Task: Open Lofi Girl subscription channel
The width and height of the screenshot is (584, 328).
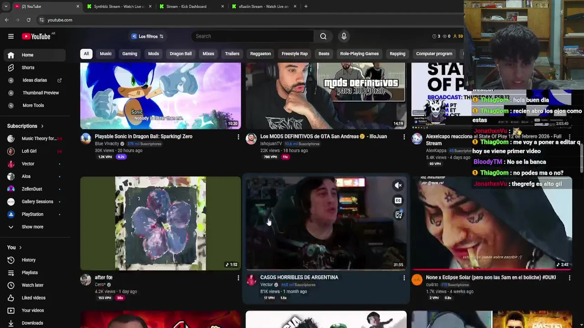Action: [35, 151]
